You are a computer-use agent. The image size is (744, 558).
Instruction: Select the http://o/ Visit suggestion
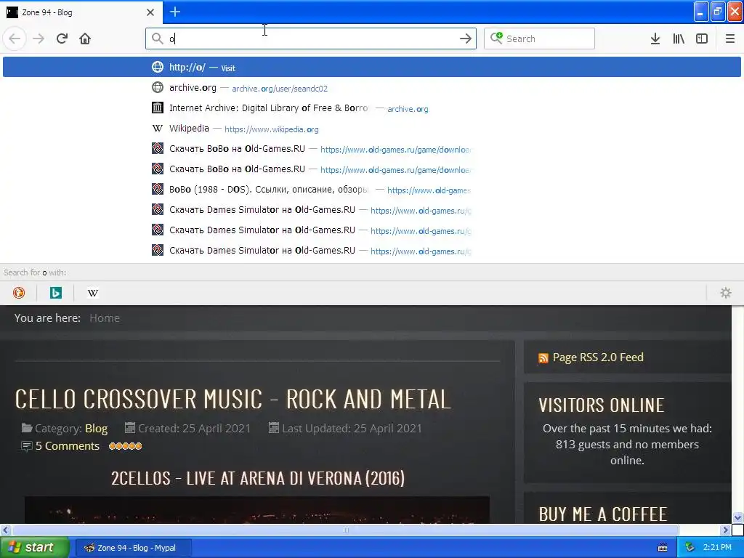(x=372, y=68)
